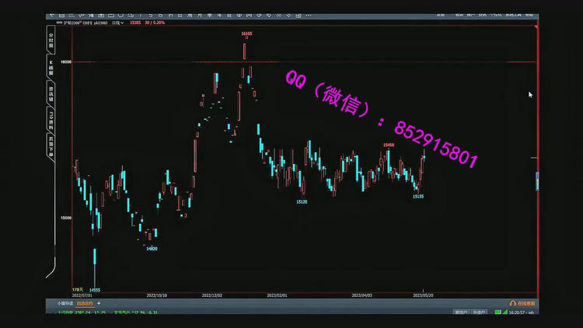This screenshot has height=328, width=583.
Task: Click the price-axis slider handle on right edge
Action: pyautogui.click(x=537, y=181)
